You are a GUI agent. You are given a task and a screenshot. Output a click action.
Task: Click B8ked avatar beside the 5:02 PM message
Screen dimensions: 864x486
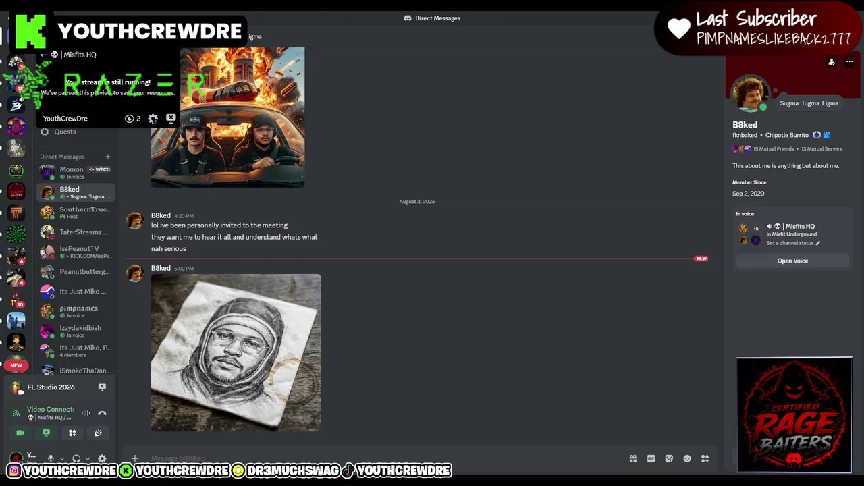click(x=135, y=273)
